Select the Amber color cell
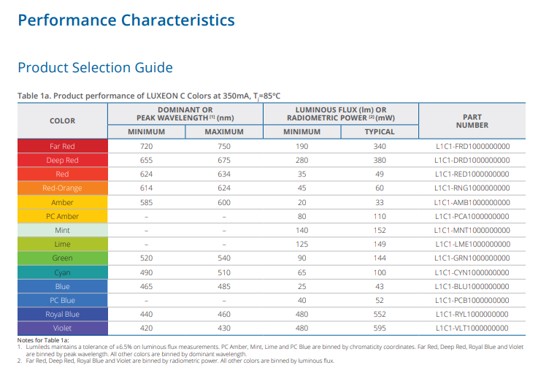549x373 pixels. (x=62, y=202)
